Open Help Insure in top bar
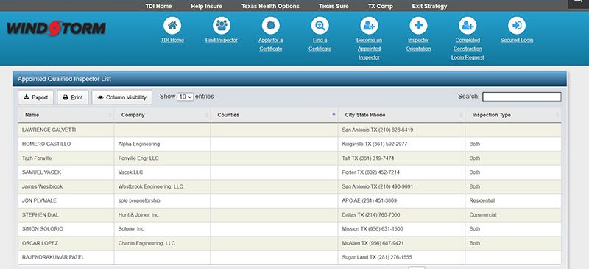The height and width of the screenshot is (269, 589). pos(206,6)
